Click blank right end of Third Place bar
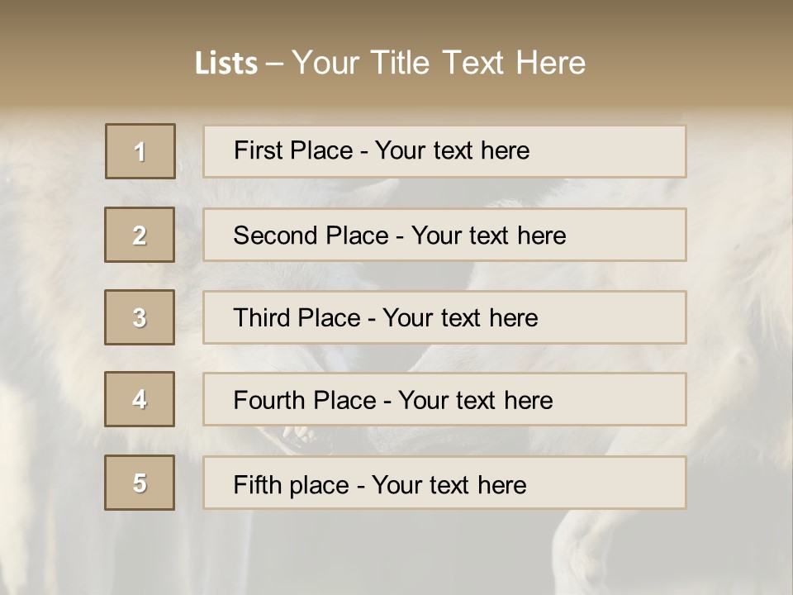This screenshot has width=793, height=595. (628, 317)
